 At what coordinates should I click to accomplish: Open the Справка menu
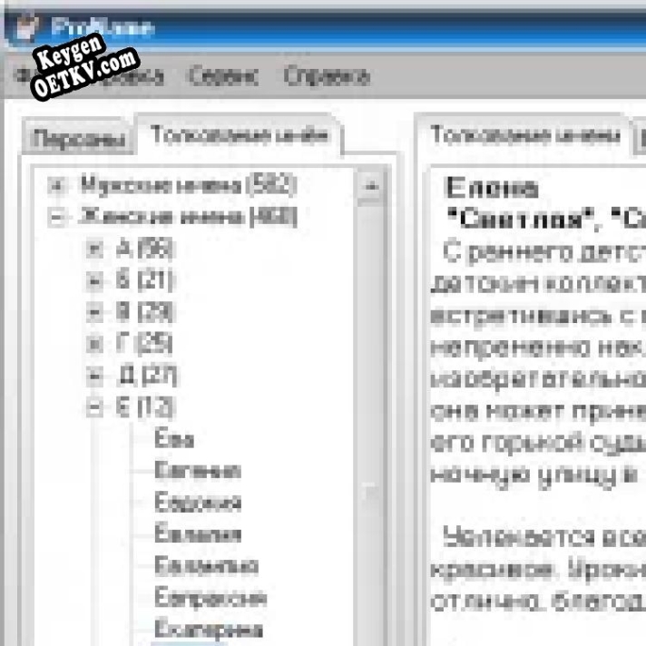(327, 76)
